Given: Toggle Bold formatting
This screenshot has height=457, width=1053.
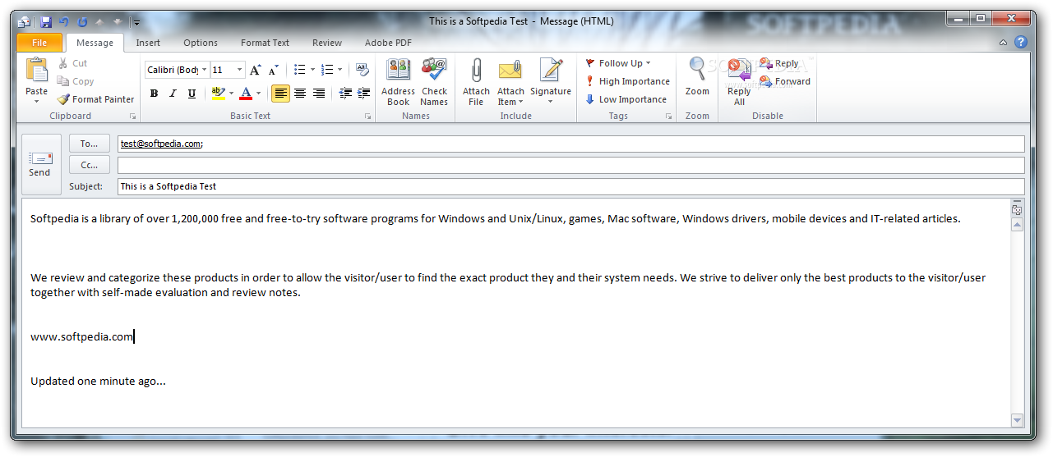Looking at the screenshot, I should (x=154, y=94).
